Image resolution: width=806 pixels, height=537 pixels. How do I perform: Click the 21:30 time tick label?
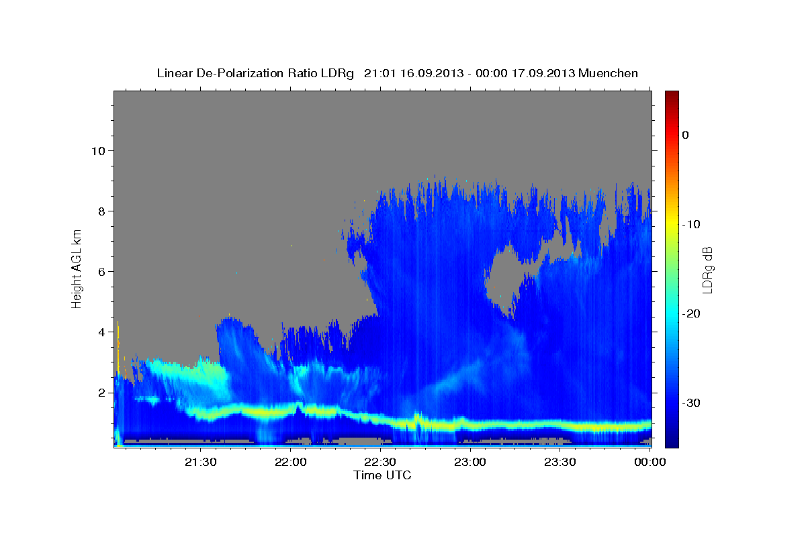pos(200,461)
